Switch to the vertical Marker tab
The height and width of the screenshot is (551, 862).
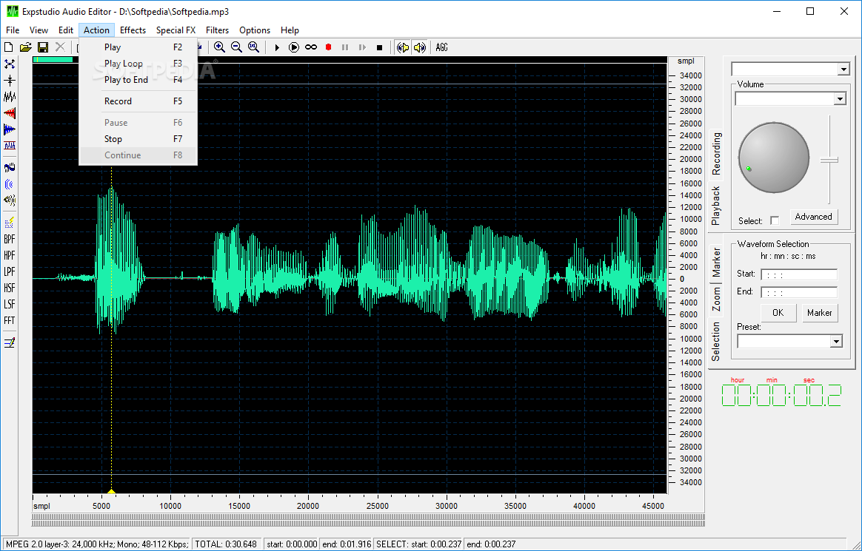pos(716,263)
